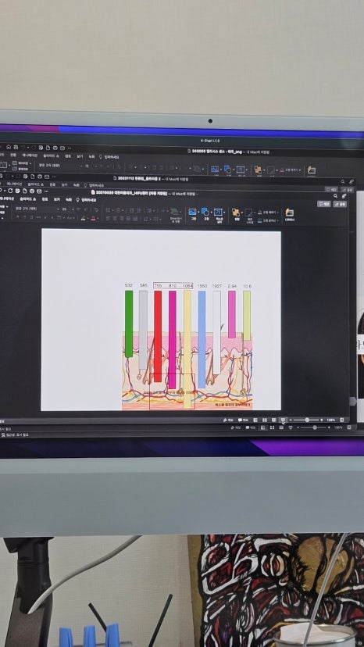
Task: Open the Arrange objects icon
Action: pos(236,212)
